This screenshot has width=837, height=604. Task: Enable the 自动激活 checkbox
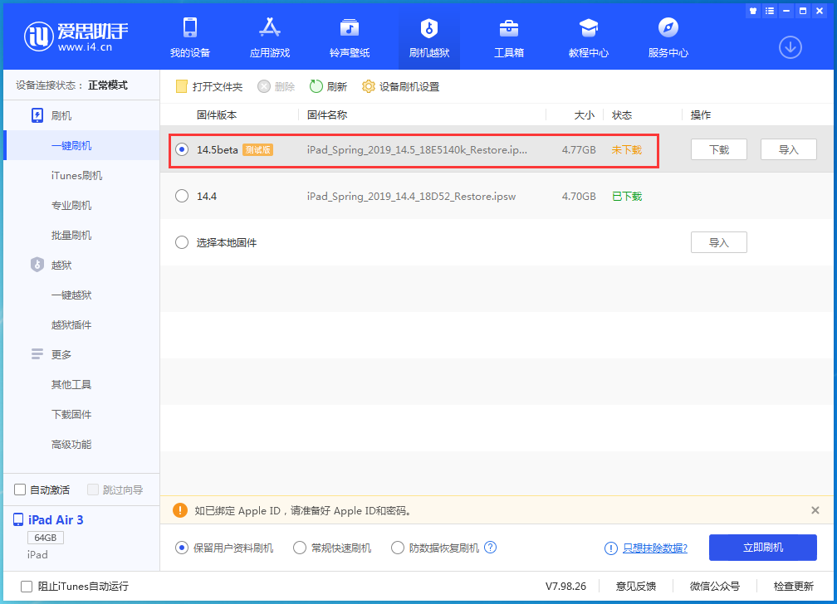tap(20, 490)
